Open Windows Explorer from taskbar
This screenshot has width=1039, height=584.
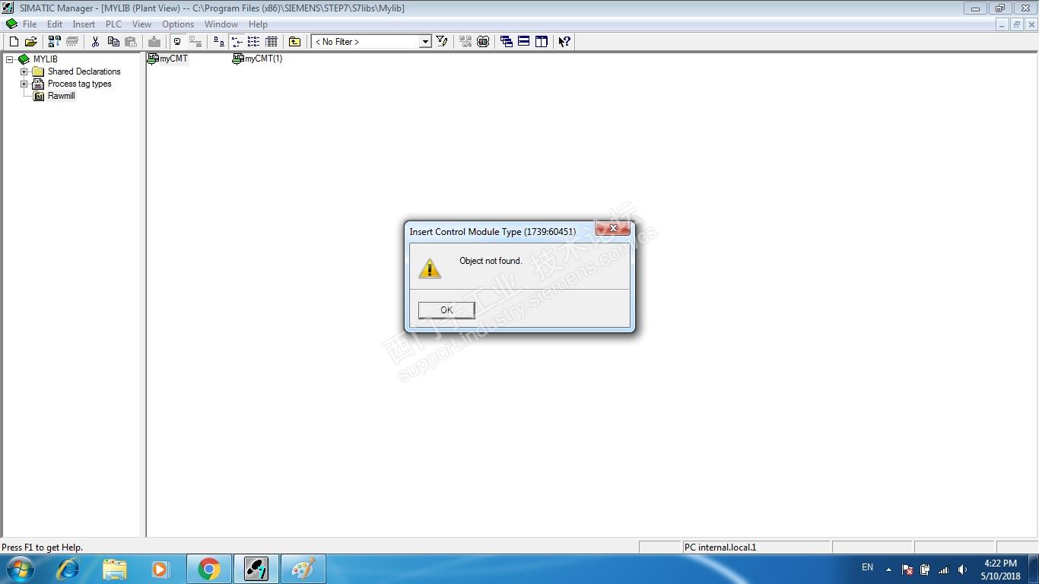click(115, 569)
